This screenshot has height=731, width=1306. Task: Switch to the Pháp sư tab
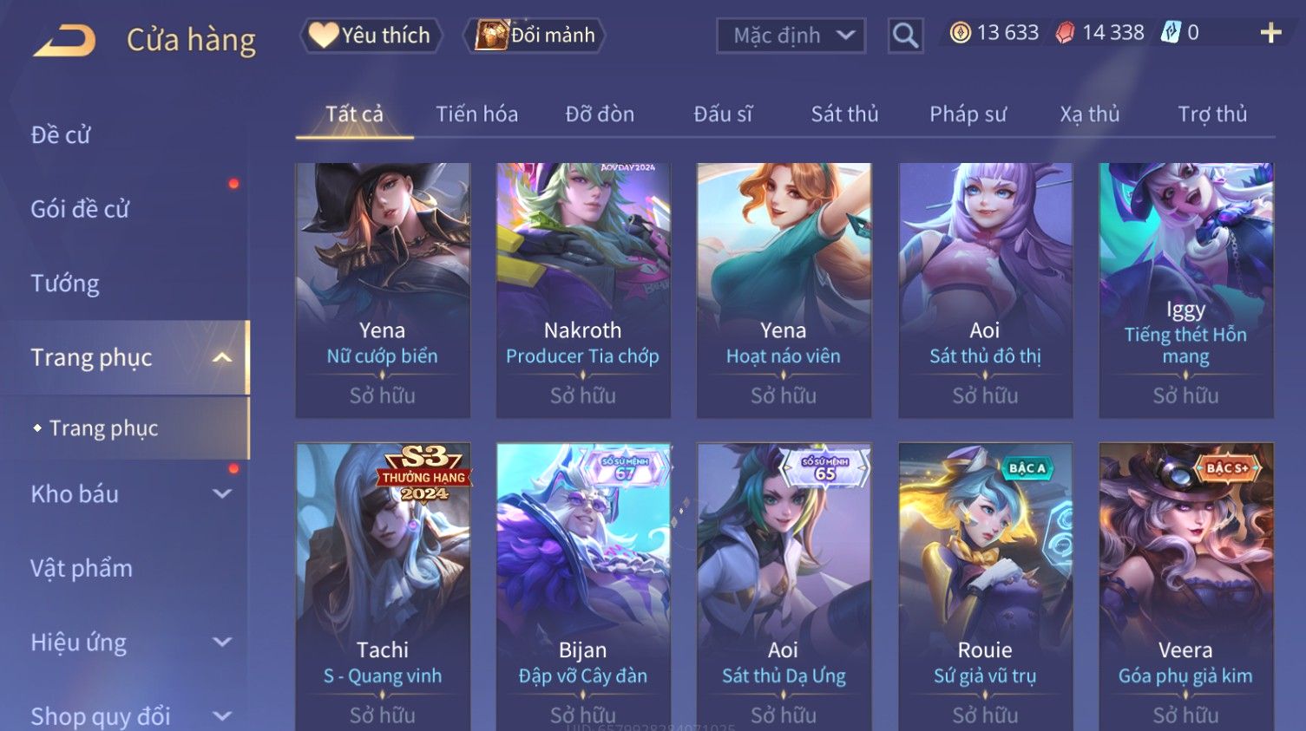click(x=968, y=114)
